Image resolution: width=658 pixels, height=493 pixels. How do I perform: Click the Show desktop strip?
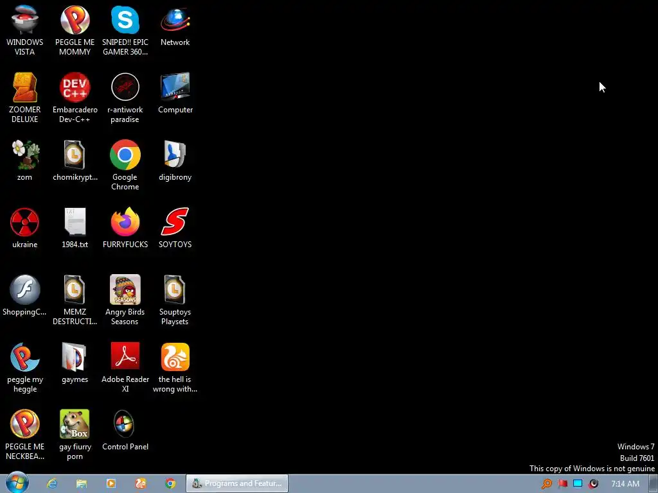coord(654,483)
